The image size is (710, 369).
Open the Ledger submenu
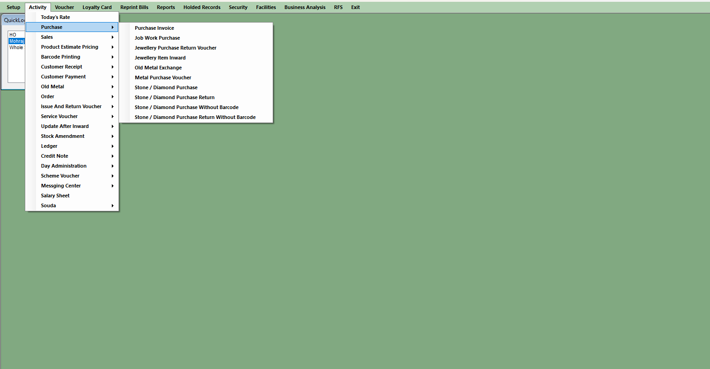click(x=72, y=146)
